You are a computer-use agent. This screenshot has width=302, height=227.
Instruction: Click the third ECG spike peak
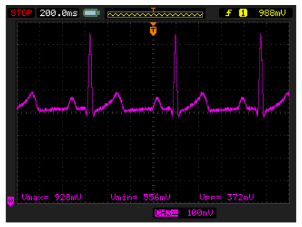click(x=261, y=35)
